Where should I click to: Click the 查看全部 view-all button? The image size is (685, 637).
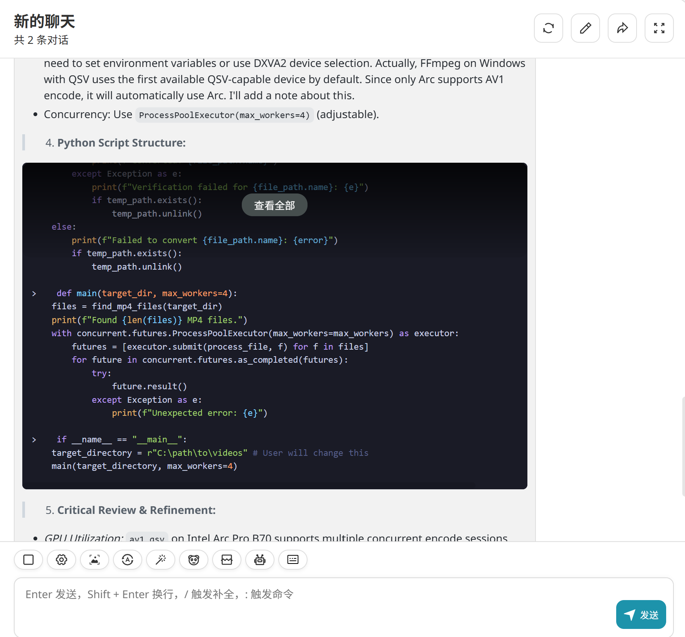tap(274, 205)
